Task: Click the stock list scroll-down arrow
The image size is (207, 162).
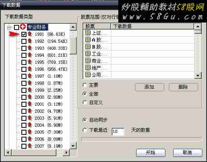Action: coord(198,76)
